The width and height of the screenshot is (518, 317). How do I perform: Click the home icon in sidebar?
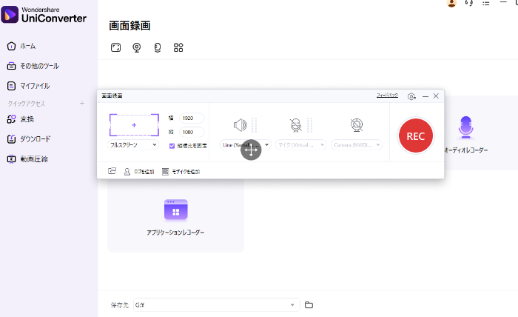[x=11, y=46]
